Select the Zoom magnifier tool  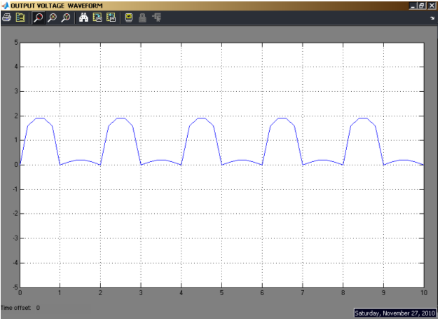[x=39, y=18]
